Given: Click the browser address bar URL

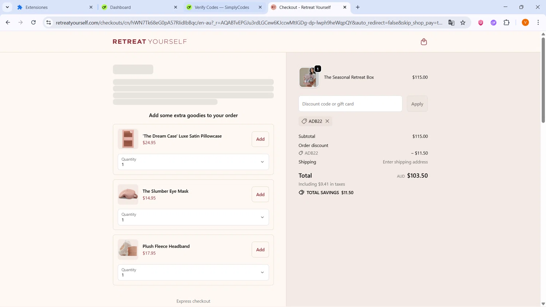Looking at the screenshot, I should tap(249, 23).
